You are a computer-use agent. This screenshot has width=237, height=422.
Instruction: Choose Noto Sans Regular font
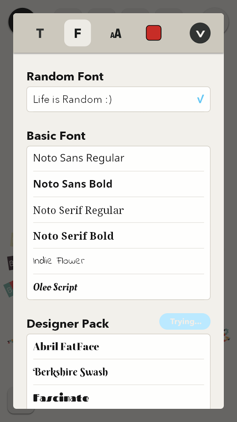(x=118, y=158)
